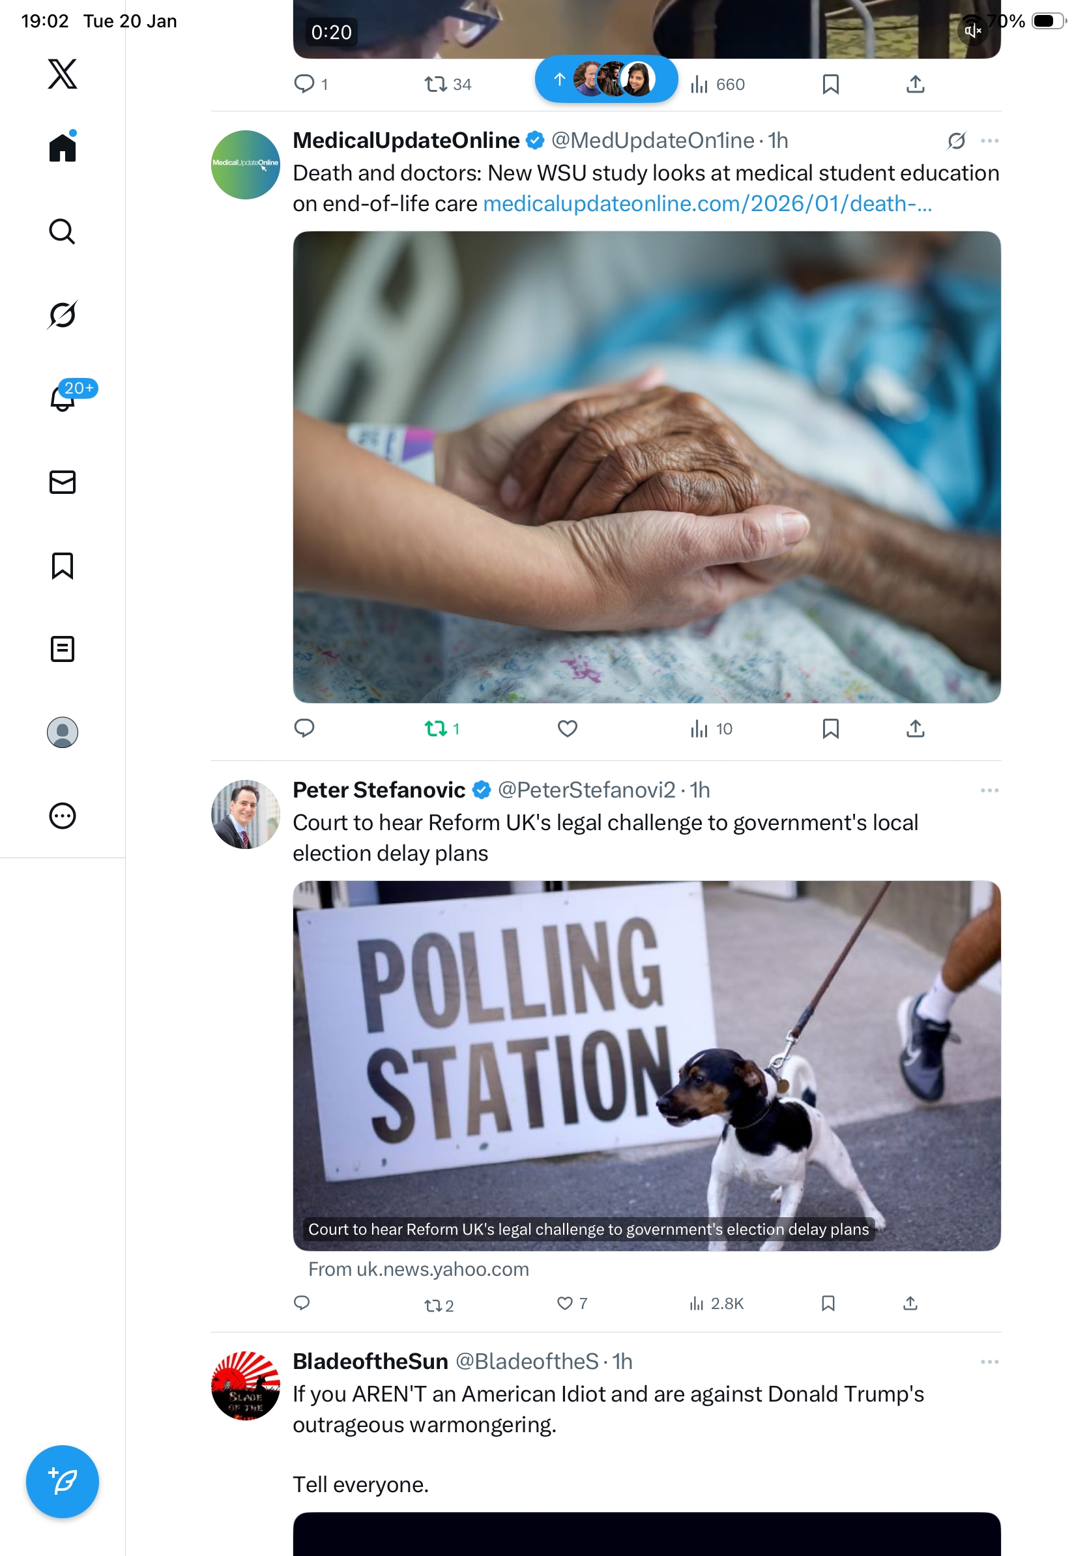Like the MedicalUpdateOnline post
This screenshot has width=1087, height=1556.
(567, 728)
